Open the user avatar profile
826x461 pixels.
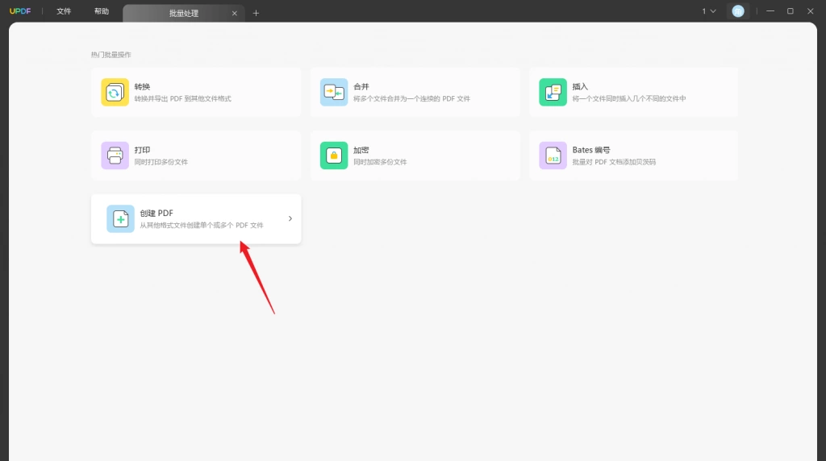[738, 11]
